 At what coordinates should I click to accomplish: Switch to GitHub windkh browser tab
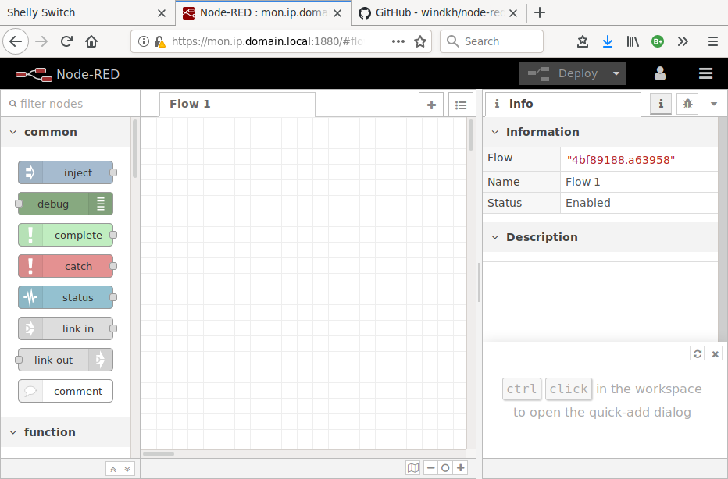[x=439, y=12]
